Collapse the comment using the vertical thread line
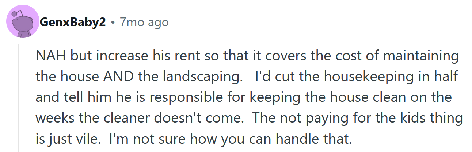The height and width of the screenshot is (152, 472). coord(19,97)
